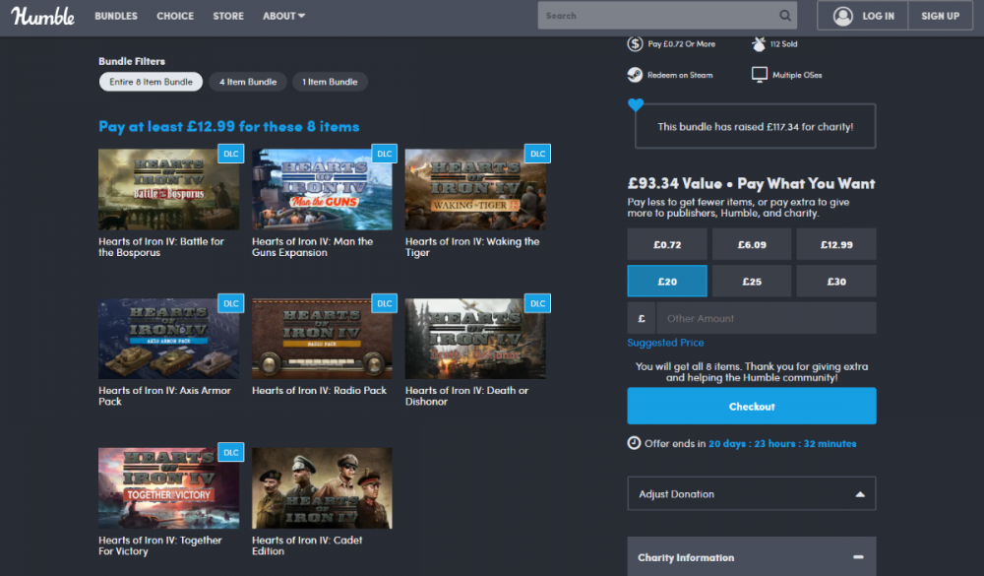Click the user avatar icon beside Log In
The image size is (984, 576).
click(x=843, y=16)
